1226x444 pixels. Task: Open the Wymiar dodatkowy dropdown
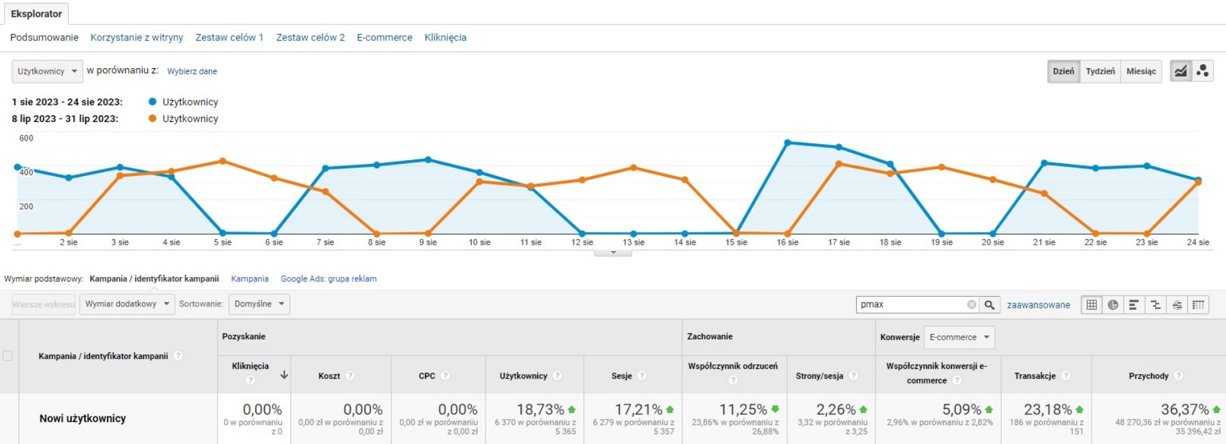coord(127,304)
